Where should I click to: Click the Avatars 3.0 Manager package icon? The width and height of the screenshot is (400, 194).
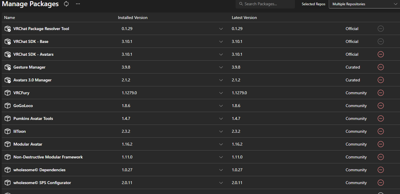(x=8, y=80)
